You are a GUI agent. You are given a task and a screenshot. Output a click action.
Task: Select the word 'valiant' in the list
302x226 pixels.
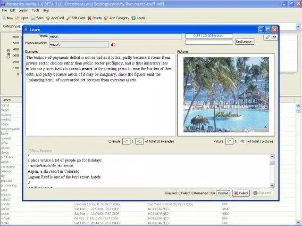click(x=5, y=200)
